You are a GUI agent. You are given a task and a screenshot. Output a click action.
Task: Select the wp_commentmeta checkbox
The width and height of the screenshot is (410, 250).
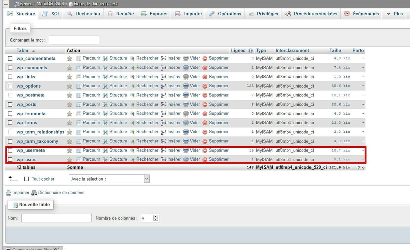10,58
